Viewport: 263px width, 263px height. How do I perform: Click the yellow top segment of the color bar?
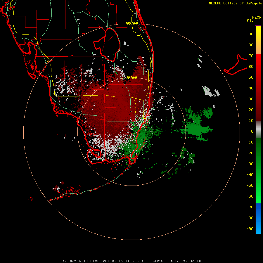pos(258,40)
